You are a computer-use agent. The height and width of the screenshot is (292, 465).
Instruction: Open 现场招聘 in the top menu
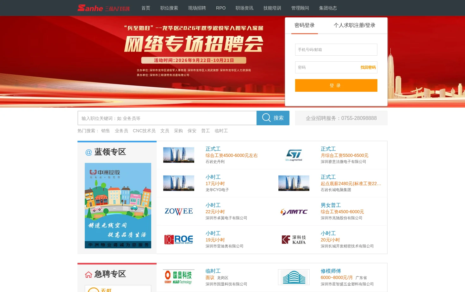coord(197,8)
